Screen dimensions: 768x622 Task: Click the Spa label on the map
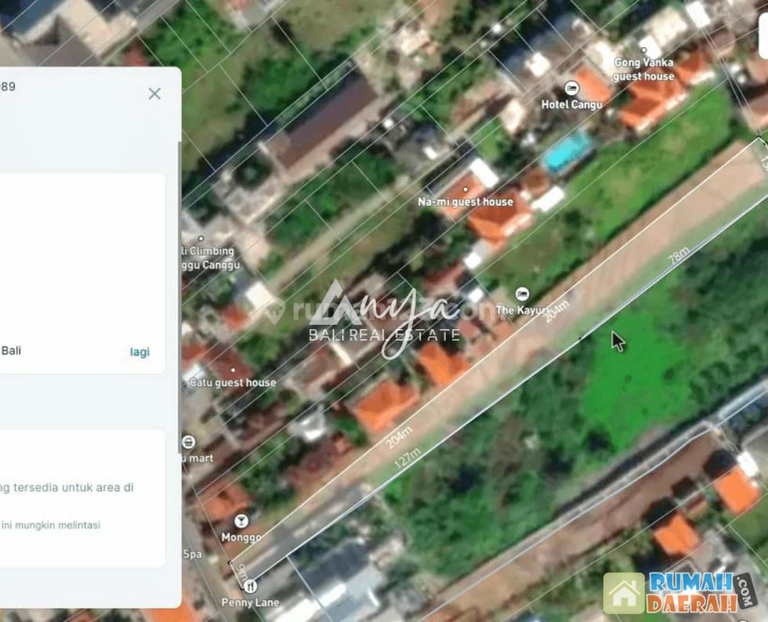(x=192, y=554)
